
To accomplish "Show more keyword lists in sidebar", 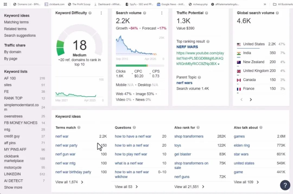I will (13, 187).
